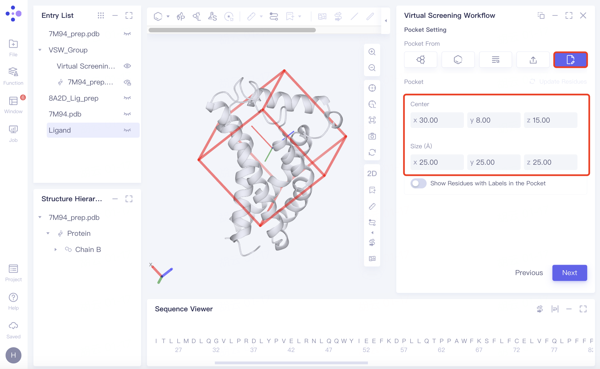Open the hexagon select tool dropdown arrow
This screenshot has height=369, width=600.
click(x=168, y=17)
